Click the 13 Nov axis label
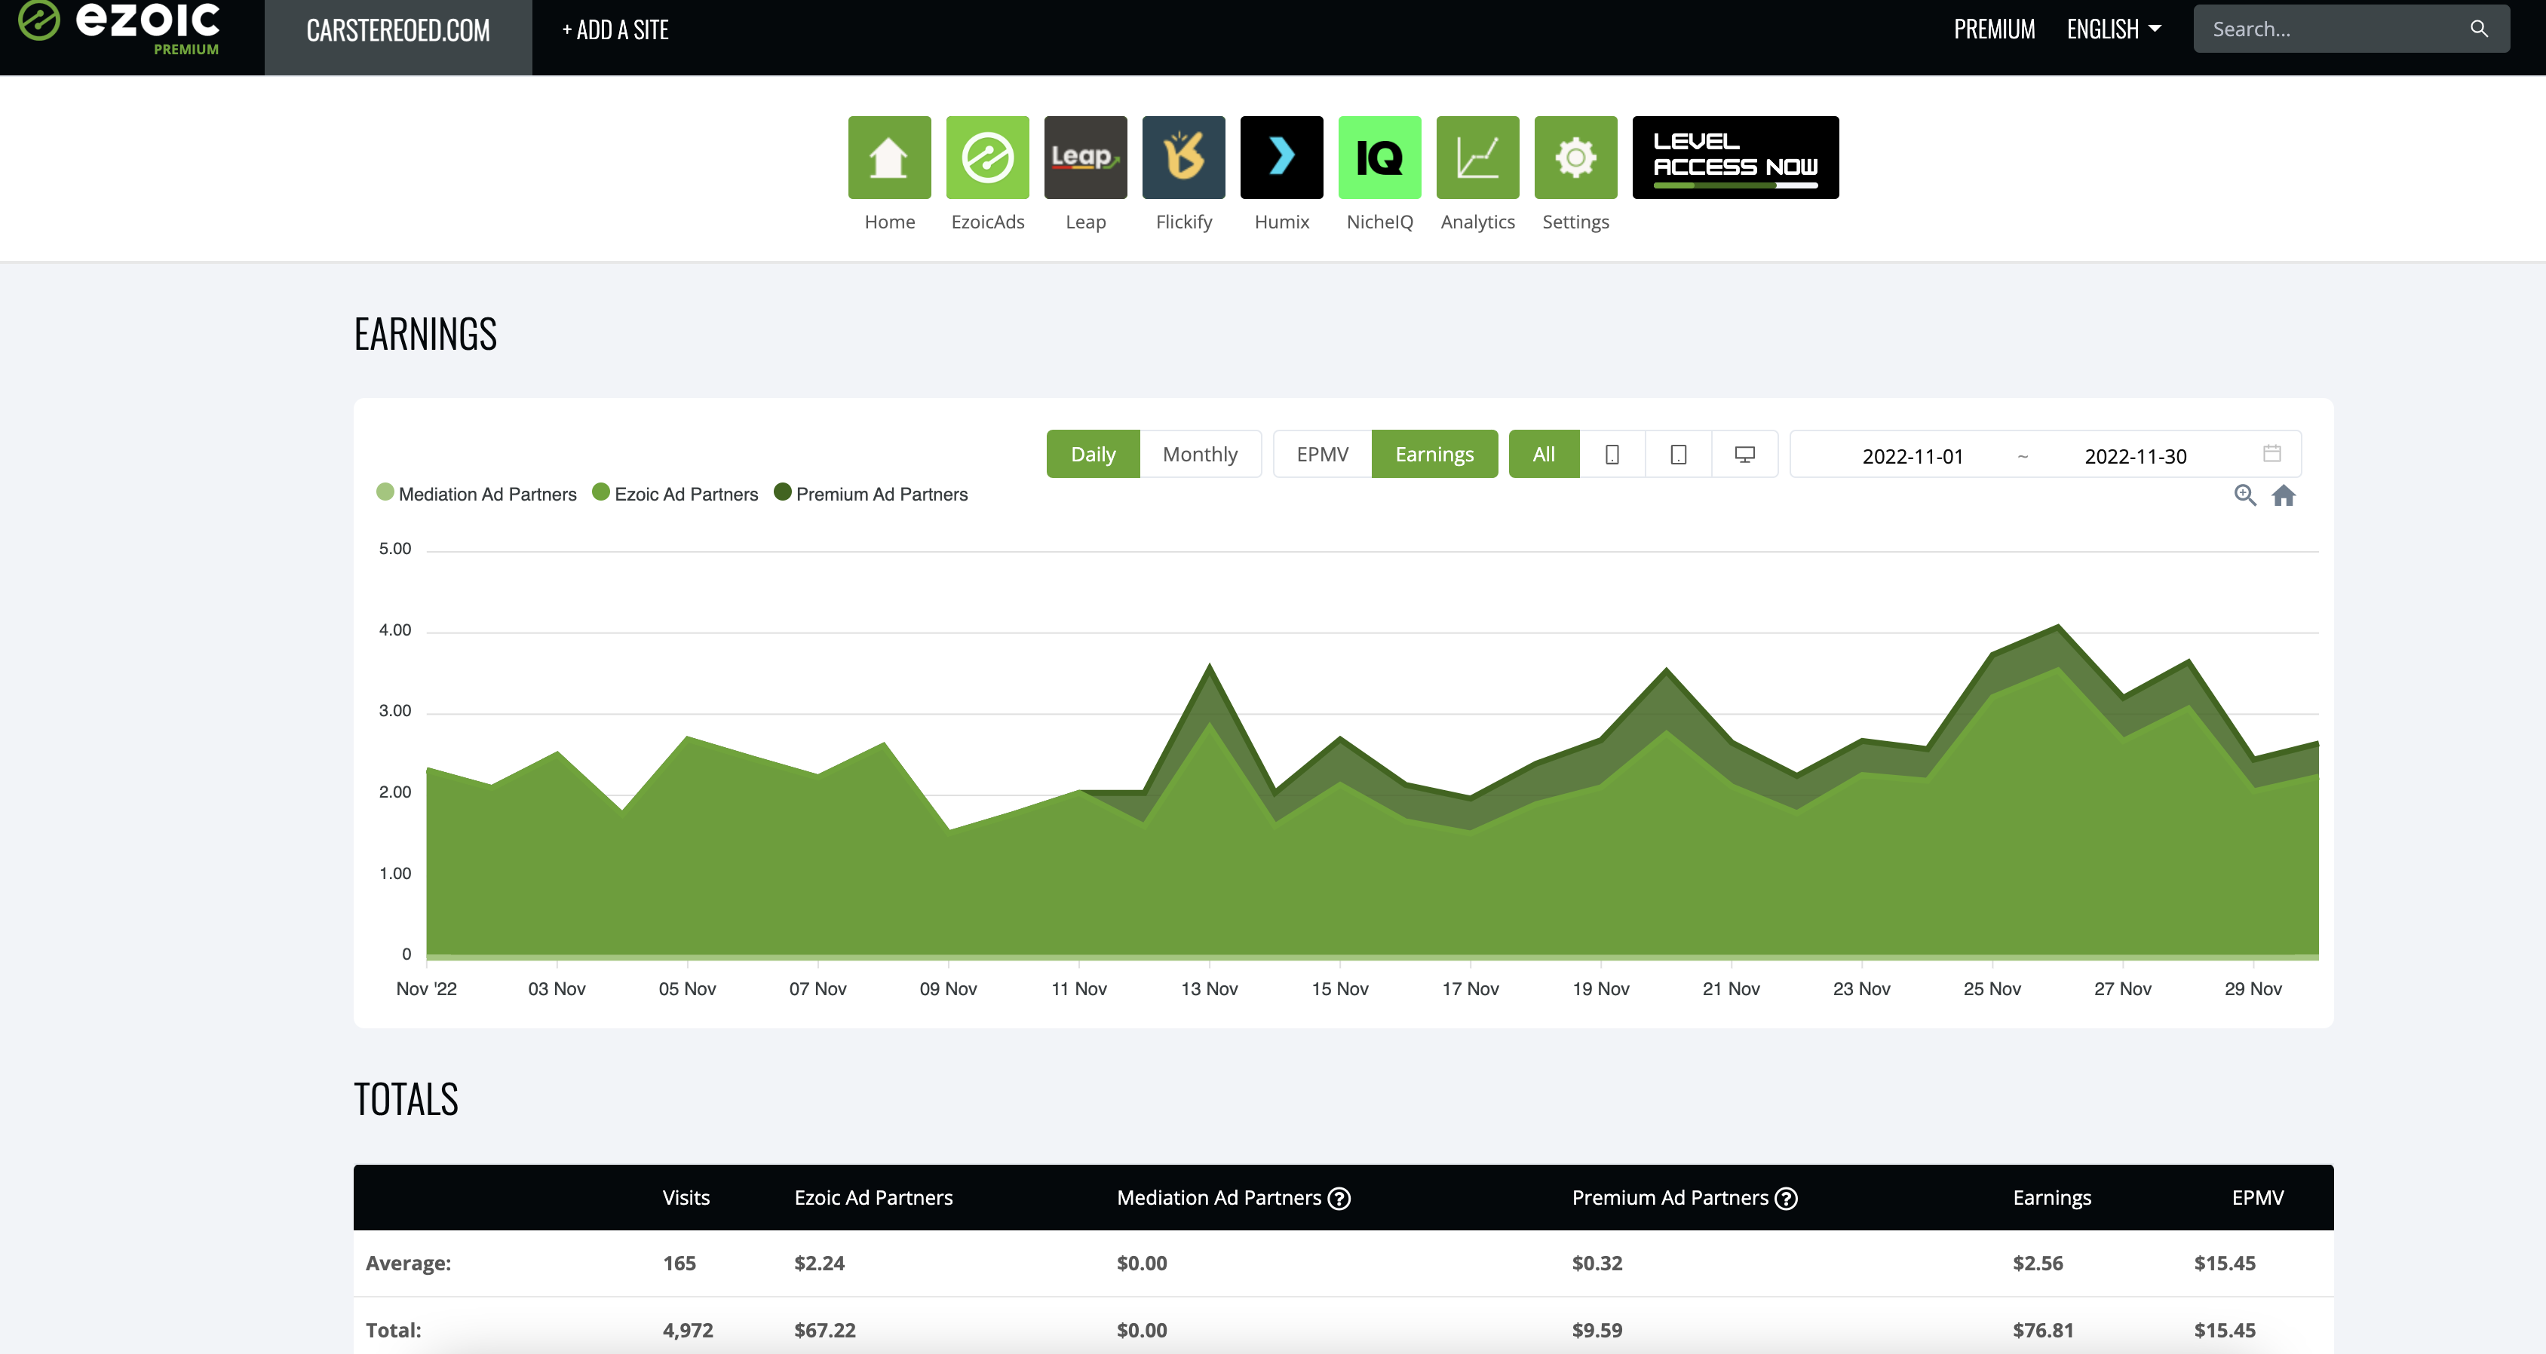The width and height of the screenshot is (2546, 1354). [x=1209, y=988]
